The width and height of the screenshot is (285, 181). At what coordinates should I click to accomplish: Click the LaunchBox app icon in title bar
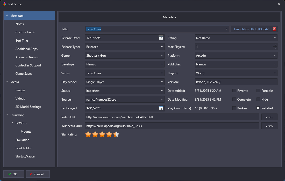point(4,4)
